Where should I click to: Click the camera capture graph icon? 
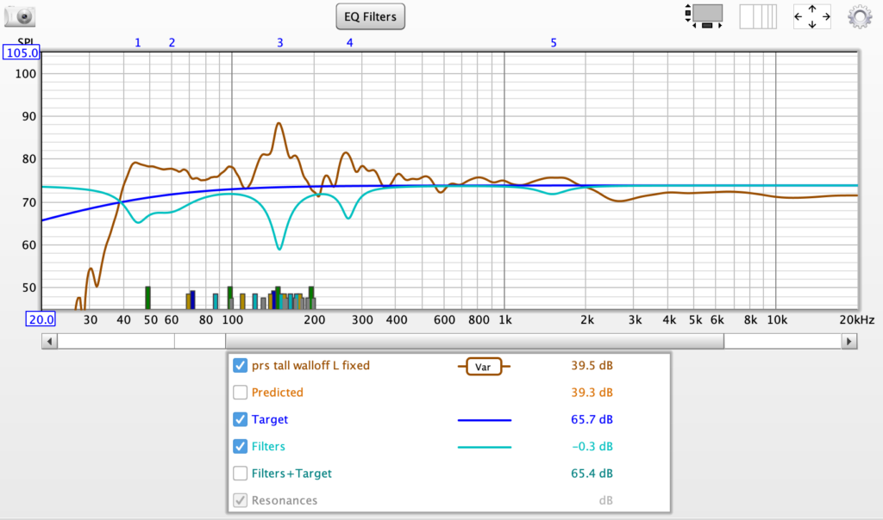pos(20,15)
